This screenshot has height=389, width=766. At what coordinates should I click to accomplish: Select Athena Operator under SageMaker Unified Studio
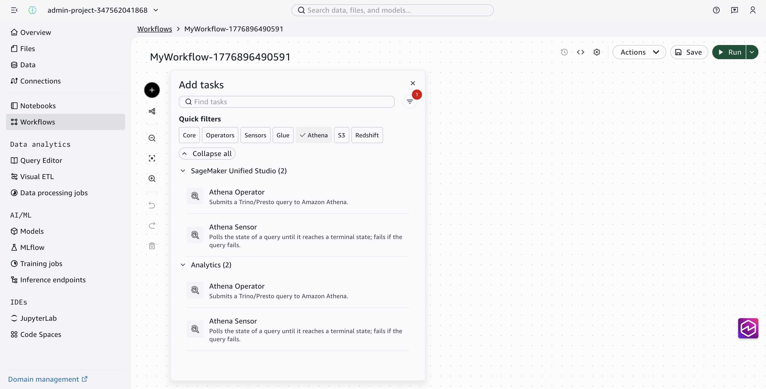coord(298,196)
